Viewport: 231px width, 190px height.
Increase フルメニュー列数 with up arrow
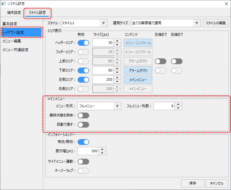tap(179, 104)
